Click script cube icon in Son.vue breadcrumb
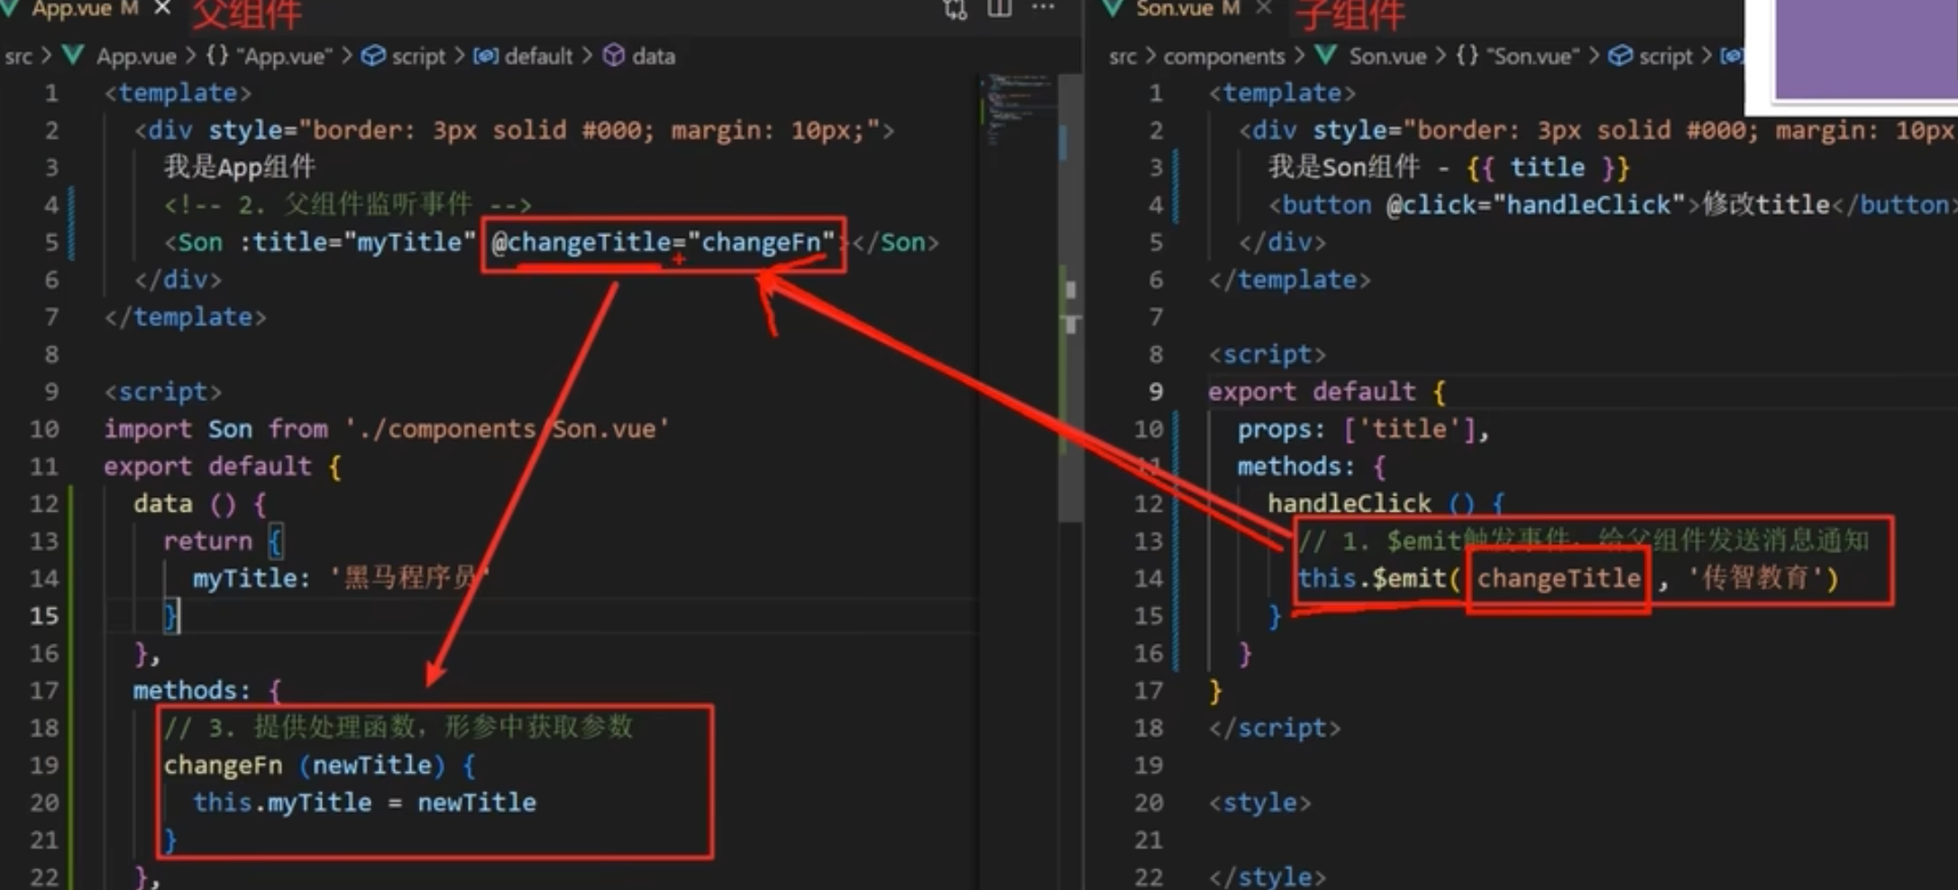Image resolution: width=1958 pixels, height=890 pixels. tap(1620, 56)
